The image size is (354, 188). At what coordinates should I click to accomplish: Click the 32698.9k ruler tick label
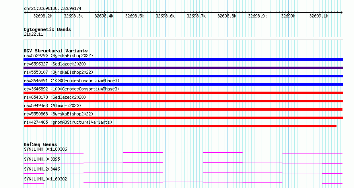click(x=257, y=16)
